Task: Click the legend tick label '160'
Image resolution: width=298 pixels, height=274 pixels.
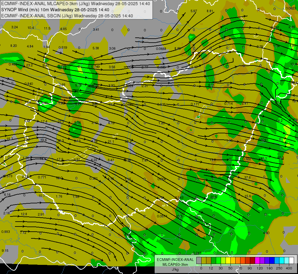Action: coord(269,268)
